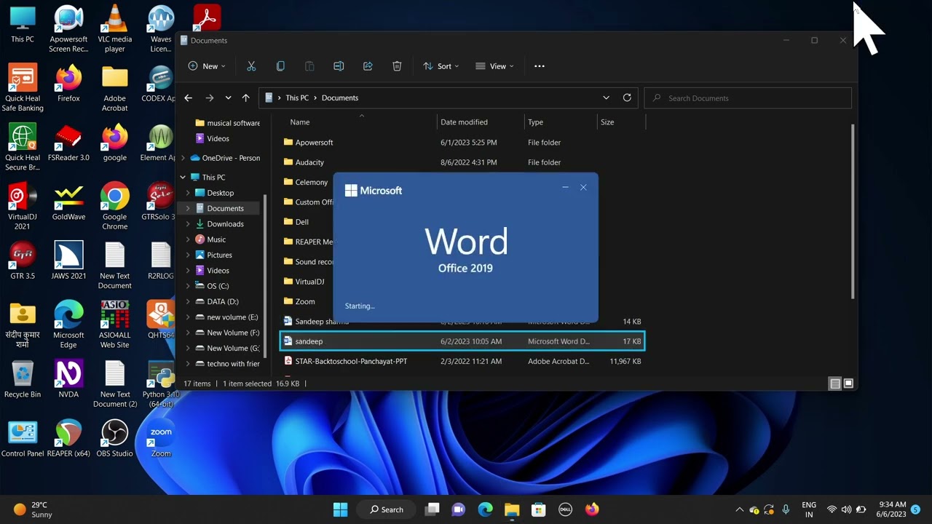Open the address bar history dropdown
The height and width of the screenshot is (524, 932).
click(x=606, y=98)
